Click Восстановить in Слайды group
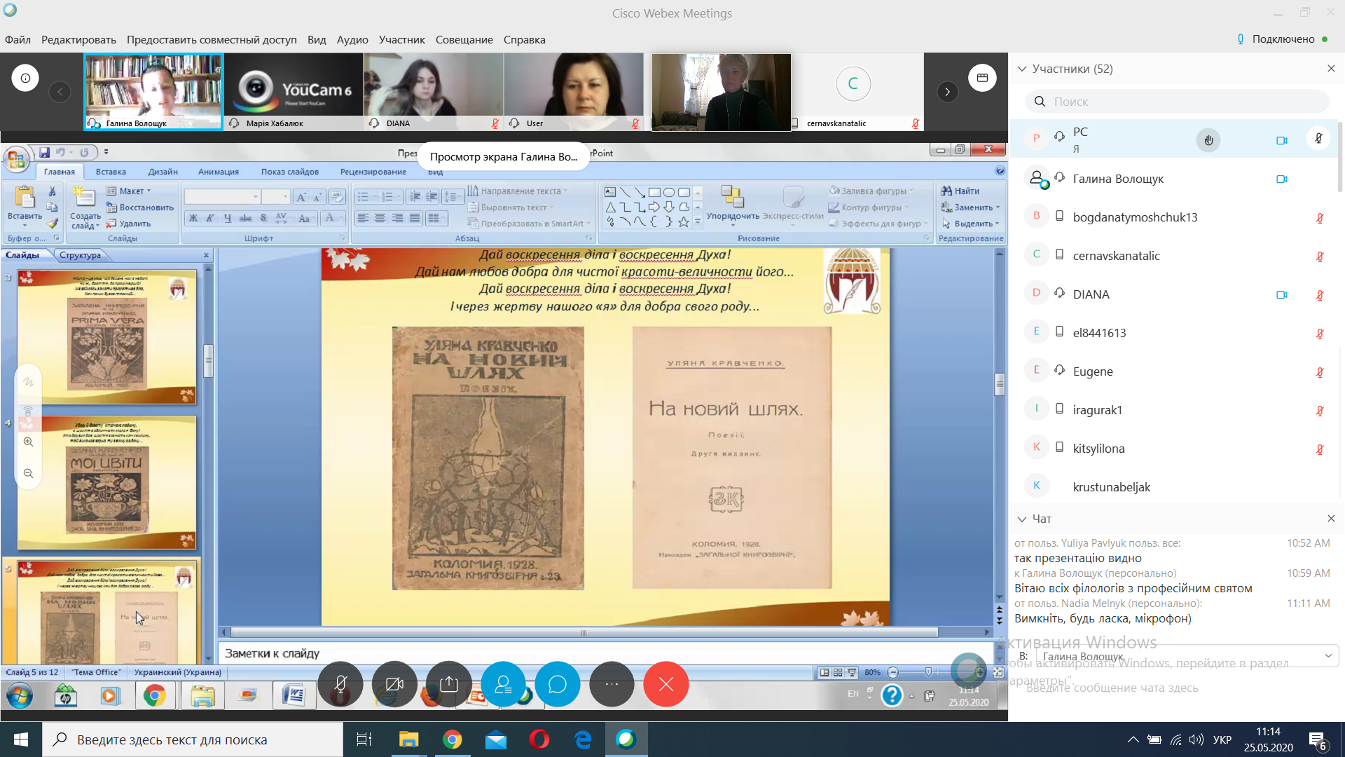 click(x=139, y=207)
